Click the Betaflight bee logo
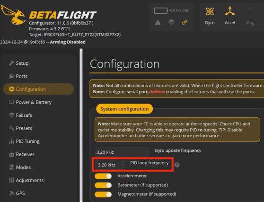Image resolution: width=264 pixels, height=202 pixels. [x=13, y=15]
